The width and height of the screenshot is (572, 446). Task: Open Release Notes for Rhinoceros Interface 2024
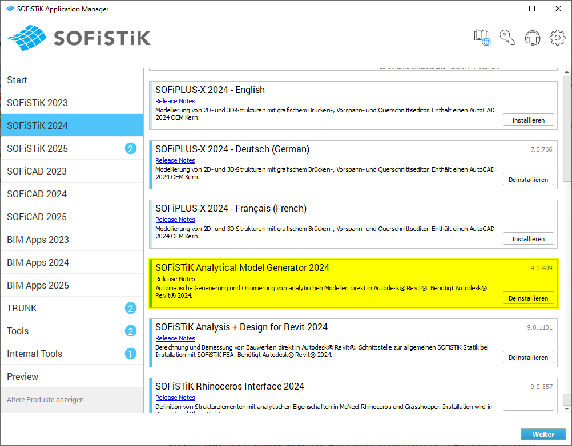point(175,398)
